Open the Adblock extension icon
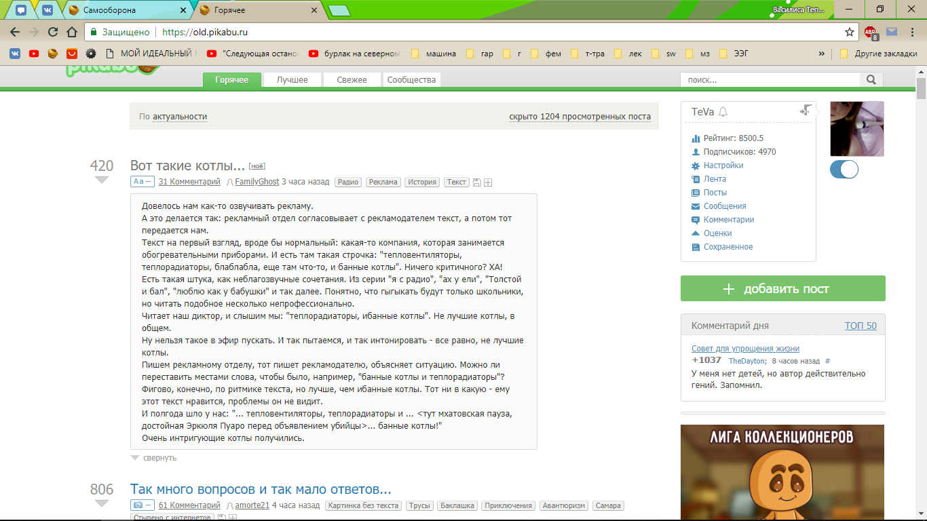Image resolution: width=927 pixels, height=521 pixels. (x=871, y=32)
